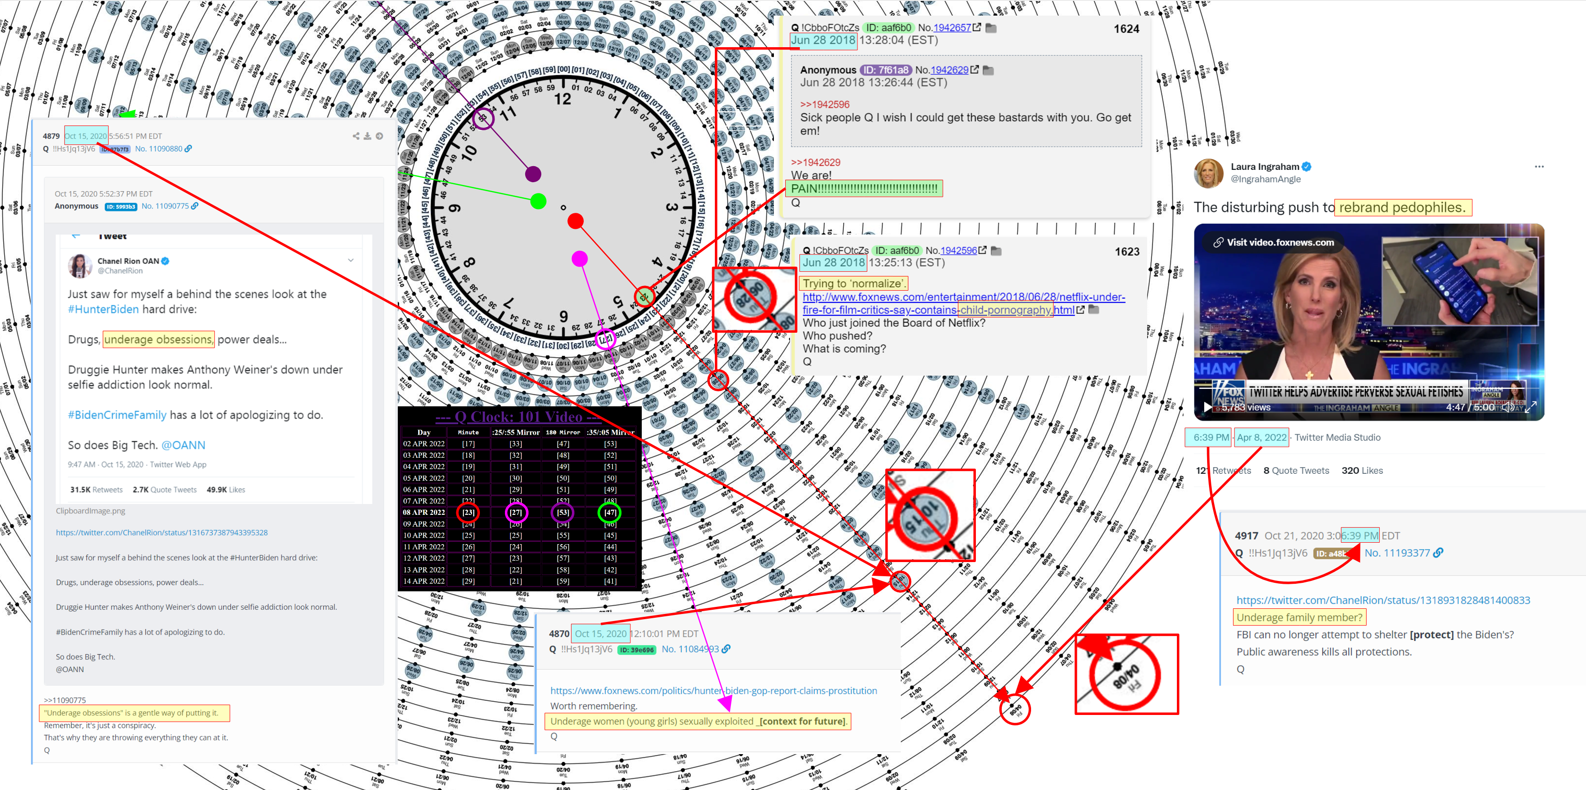Click the post number 4917 heading
The image size is (1586, 790).
point(1246,536)
